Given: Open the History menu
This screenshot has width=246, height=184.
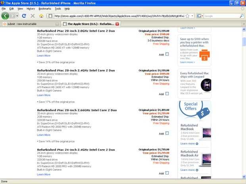Looking at the screenshot, I should (x=31, y=9).
